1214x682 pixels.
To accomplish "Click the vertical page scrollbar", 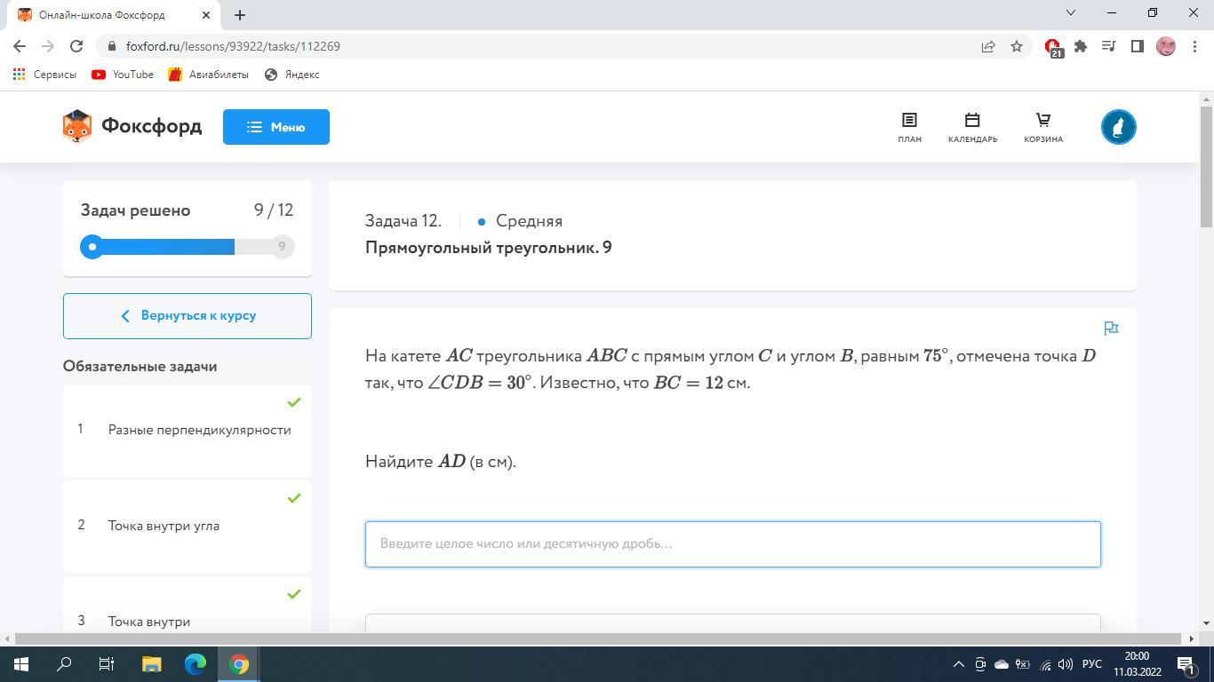I will click(1207, 167).
